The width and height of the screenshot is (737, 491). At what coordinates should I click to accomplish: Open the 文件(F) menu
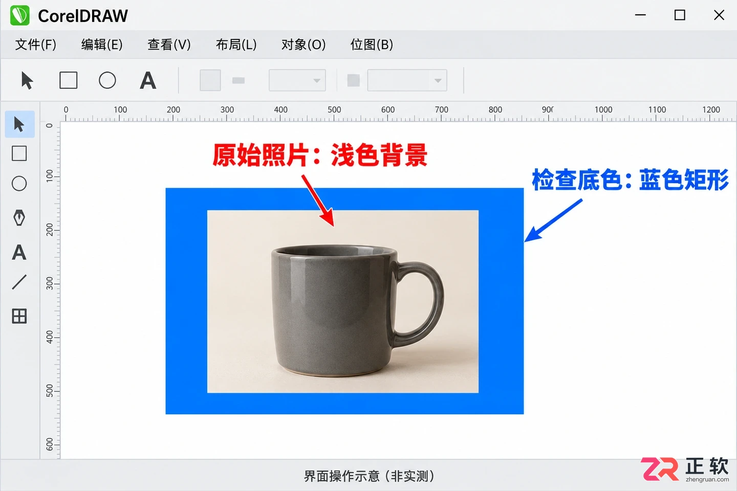pyautogui.click(x=36, y=45)
